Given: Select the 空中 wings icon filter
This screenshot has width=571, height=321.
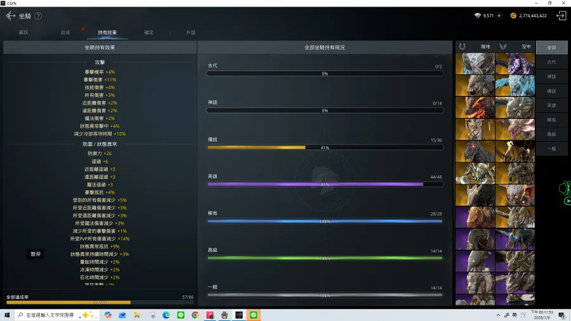Looking at the screenshot, I should pyautogui.click(x=503, y=47).
